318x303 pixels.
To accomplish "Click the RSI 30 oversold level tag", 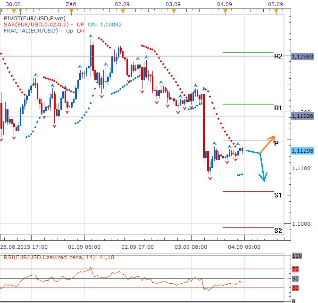I will (296, 288).
